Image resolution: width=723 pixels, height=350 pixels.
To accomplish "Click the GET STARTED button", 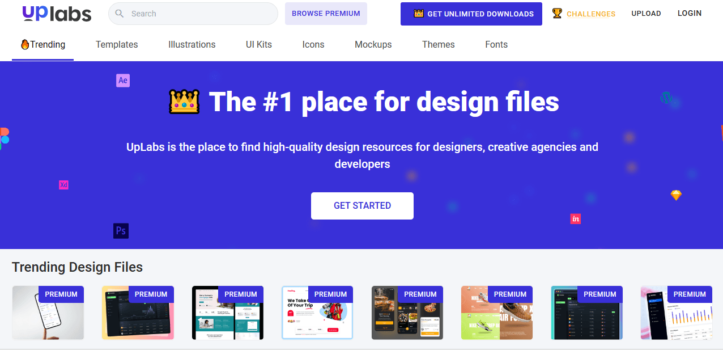I will [x=362, y=205].
